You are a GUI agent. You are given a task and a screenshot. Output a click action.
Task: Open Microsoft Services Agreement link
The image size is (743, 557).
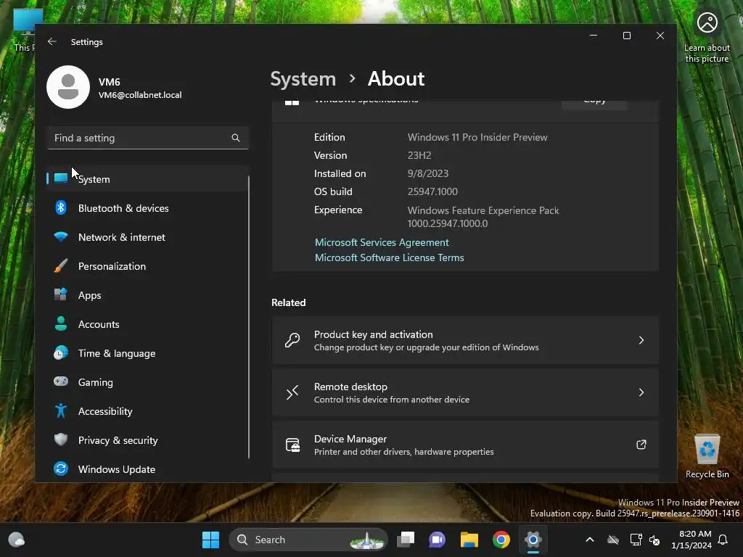tap(382, 242)
